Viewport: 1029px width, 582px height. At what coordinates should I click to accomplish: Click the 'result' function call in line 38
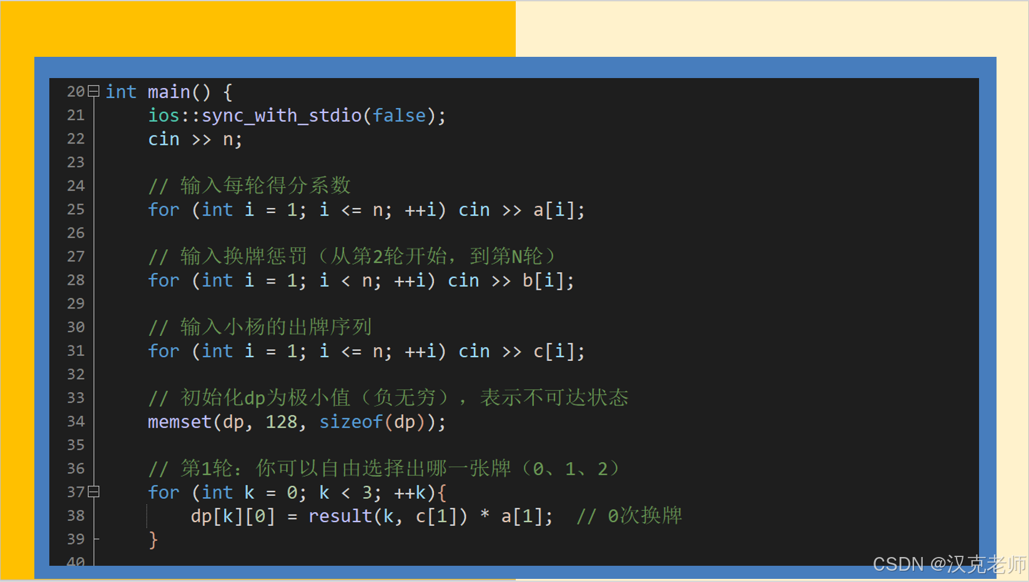(x=340, y=516)
